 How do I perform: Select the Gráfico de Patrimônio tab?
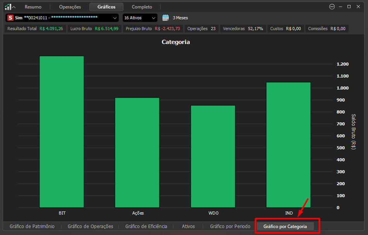click(x=32, y=227)
